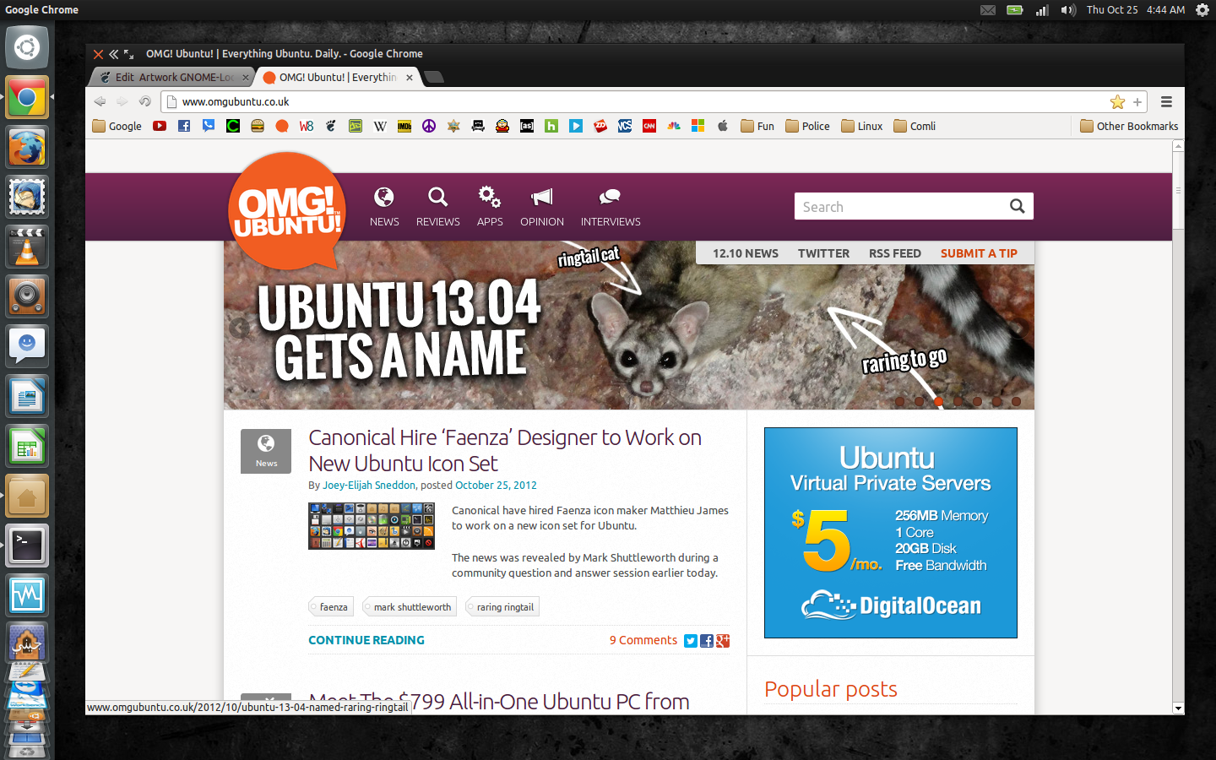Viewport: 1216px width, 760px height.
Task: Open the Faenza icons article thumbnail
Action: [372, 526]
